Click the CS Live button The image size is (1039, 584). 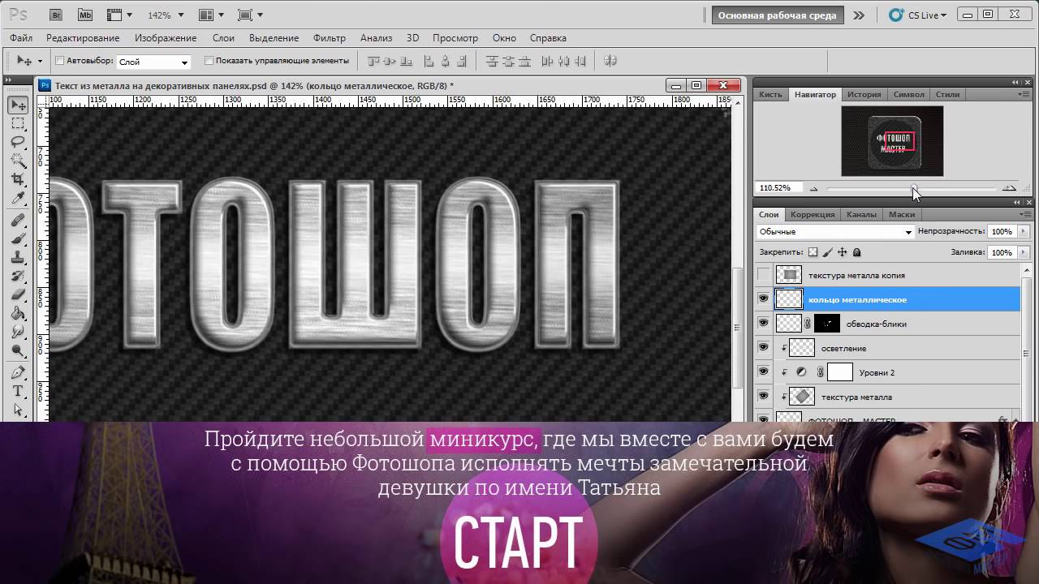919,15
